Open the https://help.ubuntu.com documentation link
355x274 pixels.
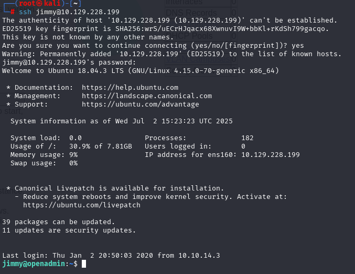(x=130, y=88)
